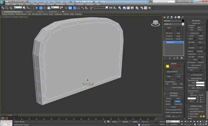
Task: Select Border sub-object level icon
Action: [x=173, y=66]
